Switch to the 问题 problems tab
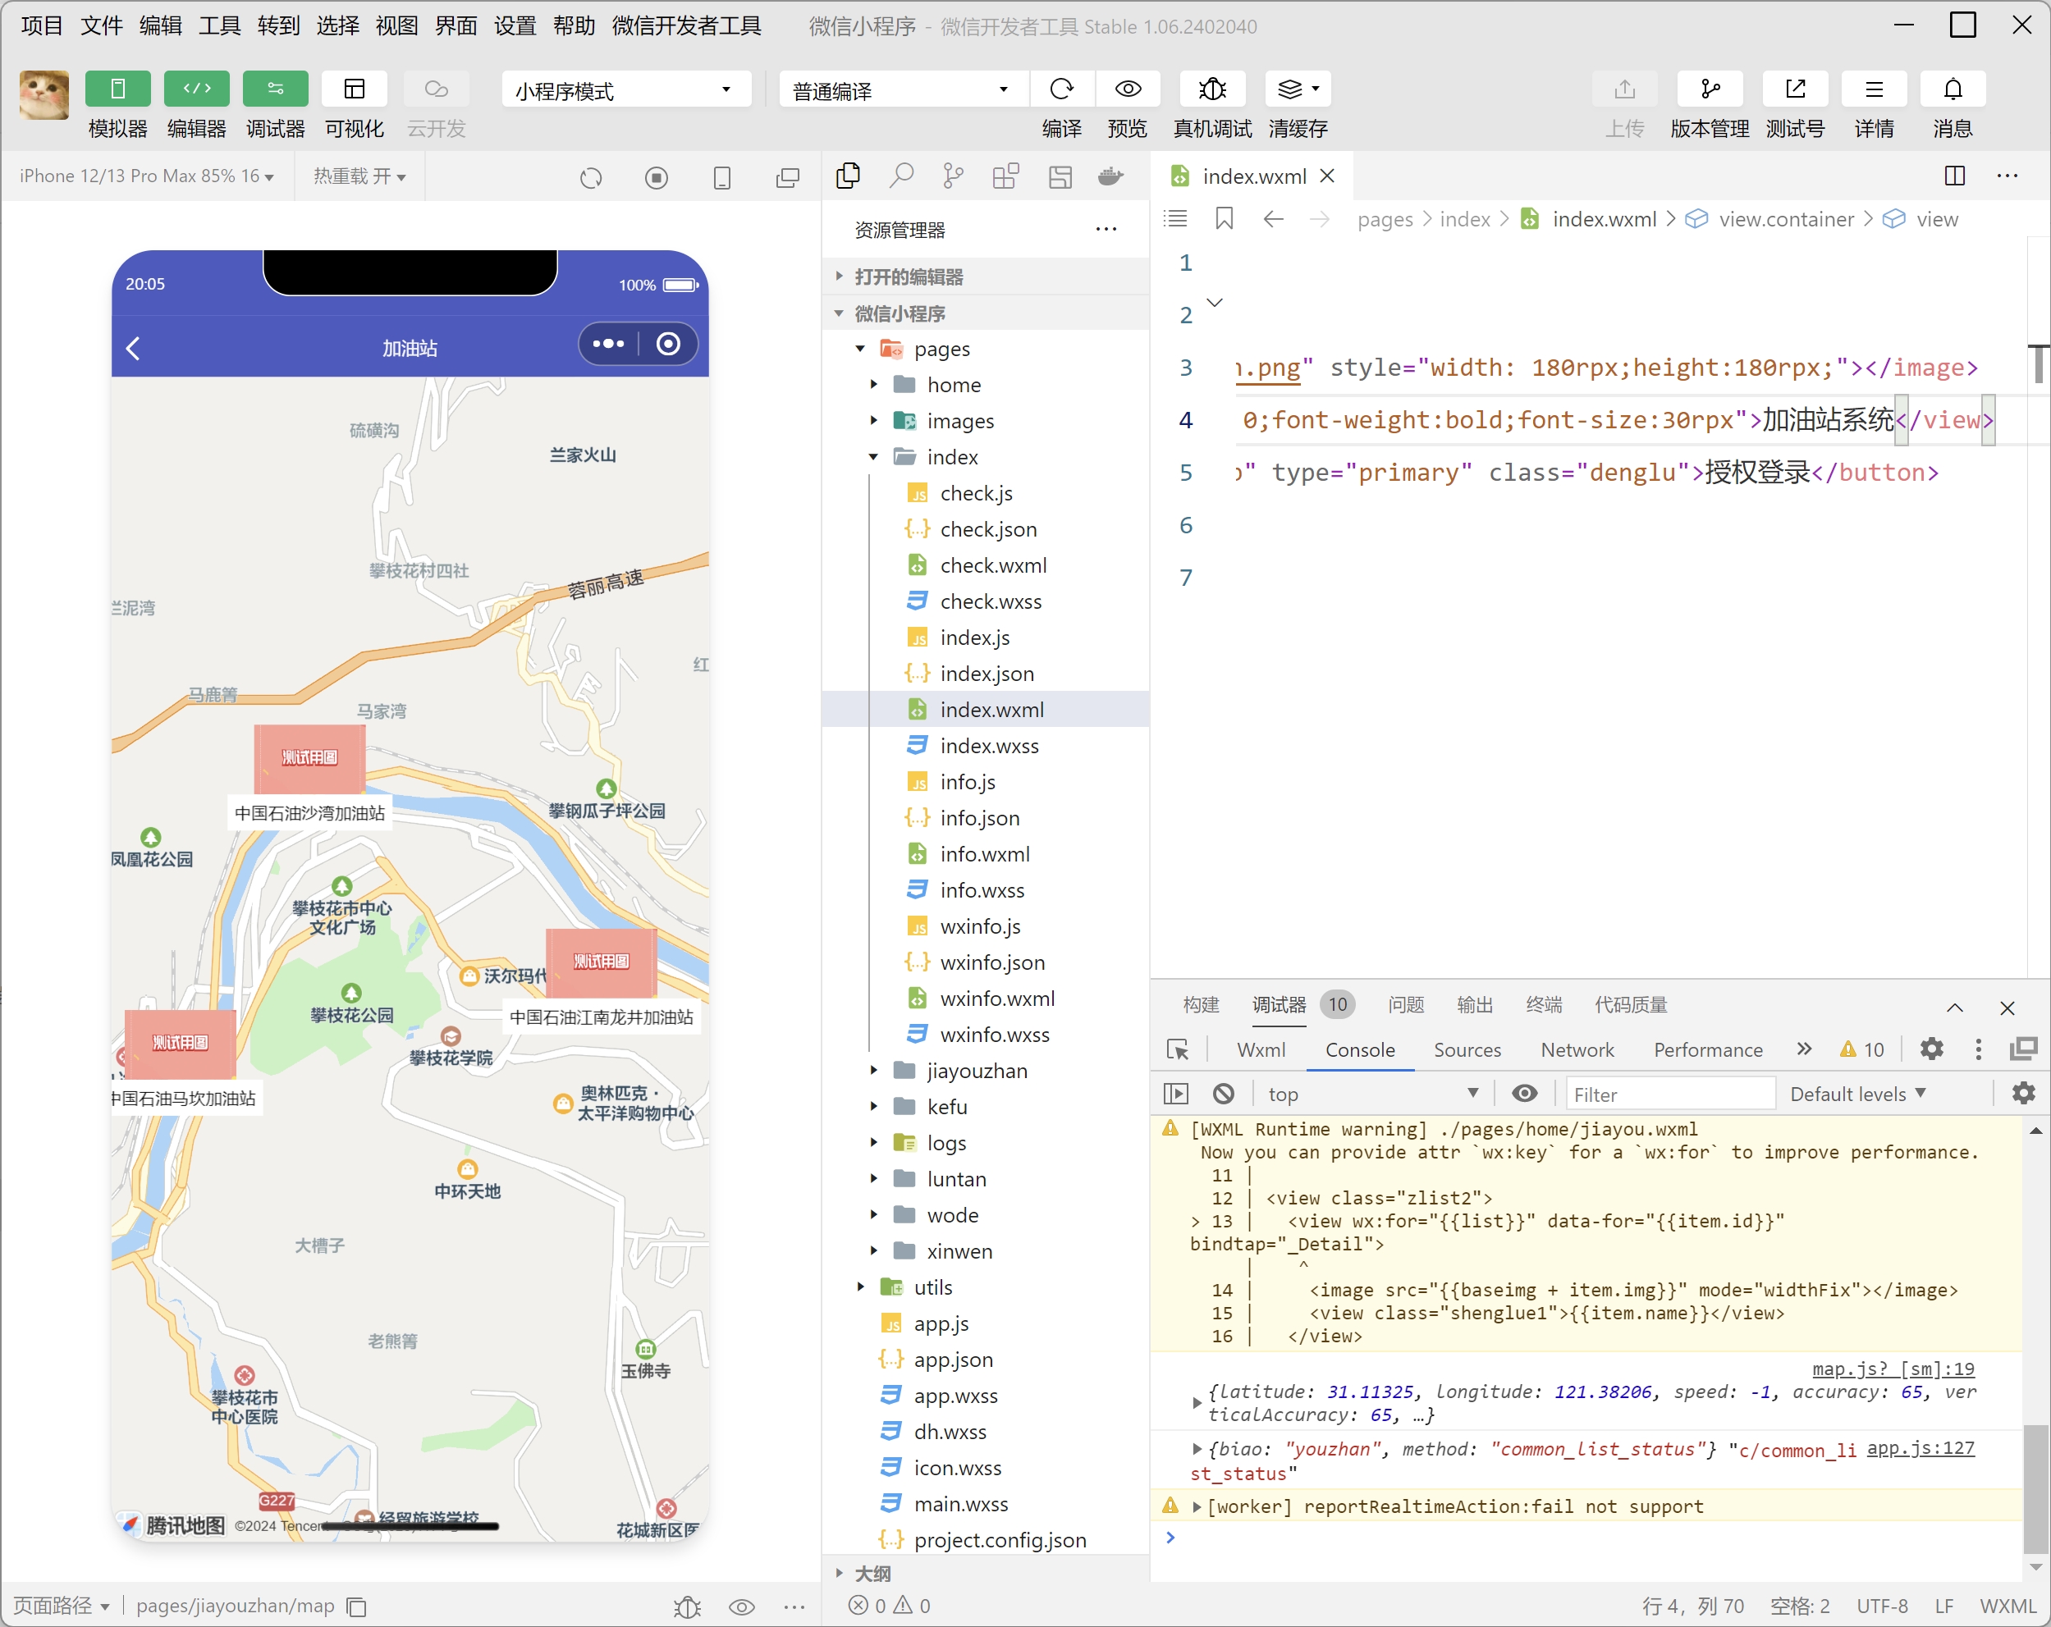2051x1627 pixels. click(x=1405, y=1005)
